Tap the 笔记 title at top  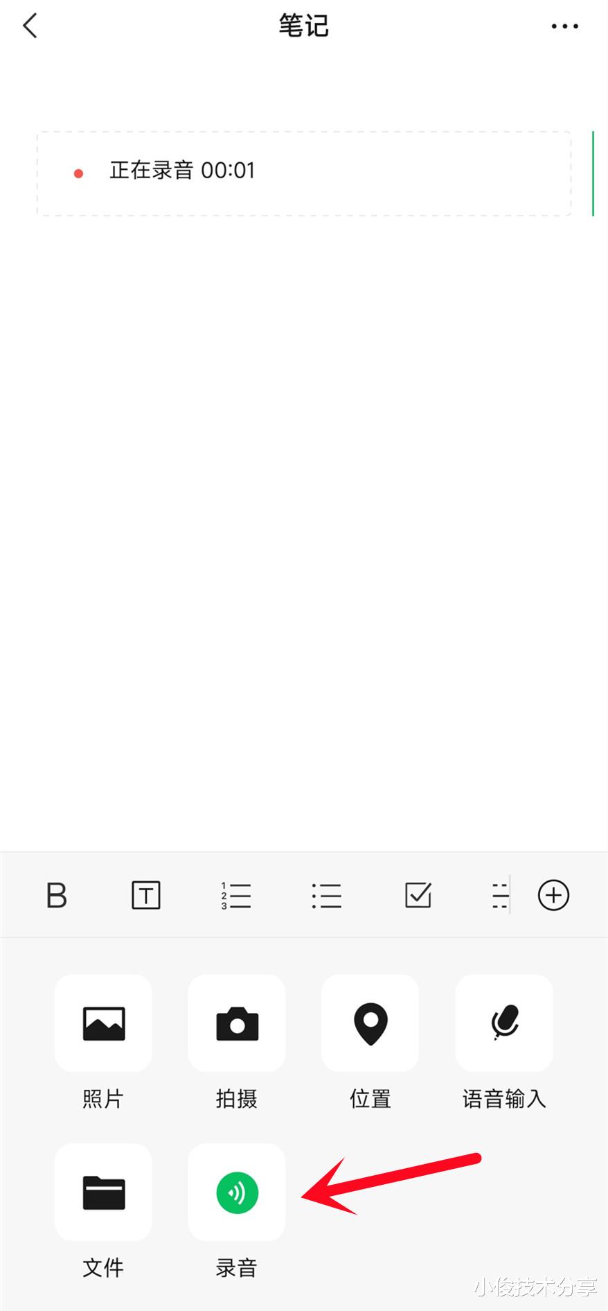point(303,26)
